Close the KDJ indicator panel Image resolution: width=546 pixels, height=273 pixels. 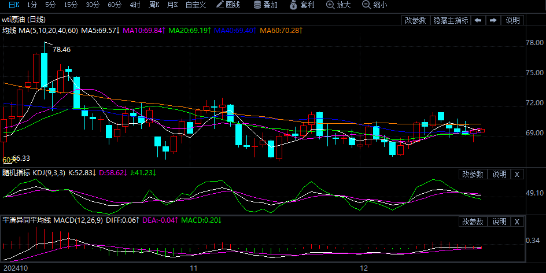coord(517,174)
